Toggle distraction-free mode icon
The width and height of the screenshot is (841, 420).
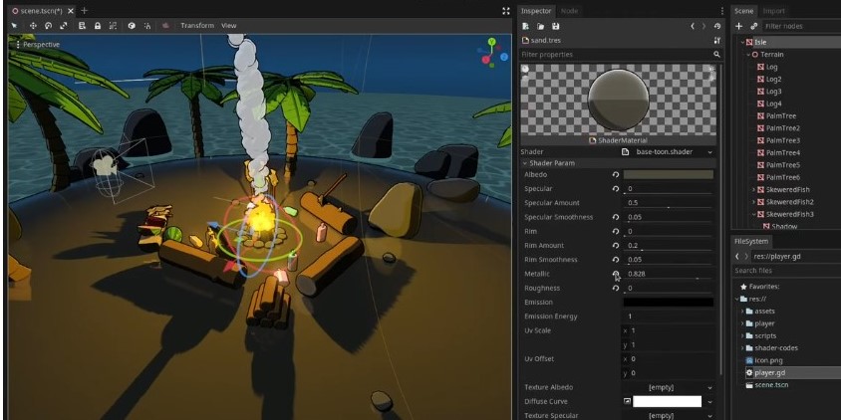click(x=506, y=11)
